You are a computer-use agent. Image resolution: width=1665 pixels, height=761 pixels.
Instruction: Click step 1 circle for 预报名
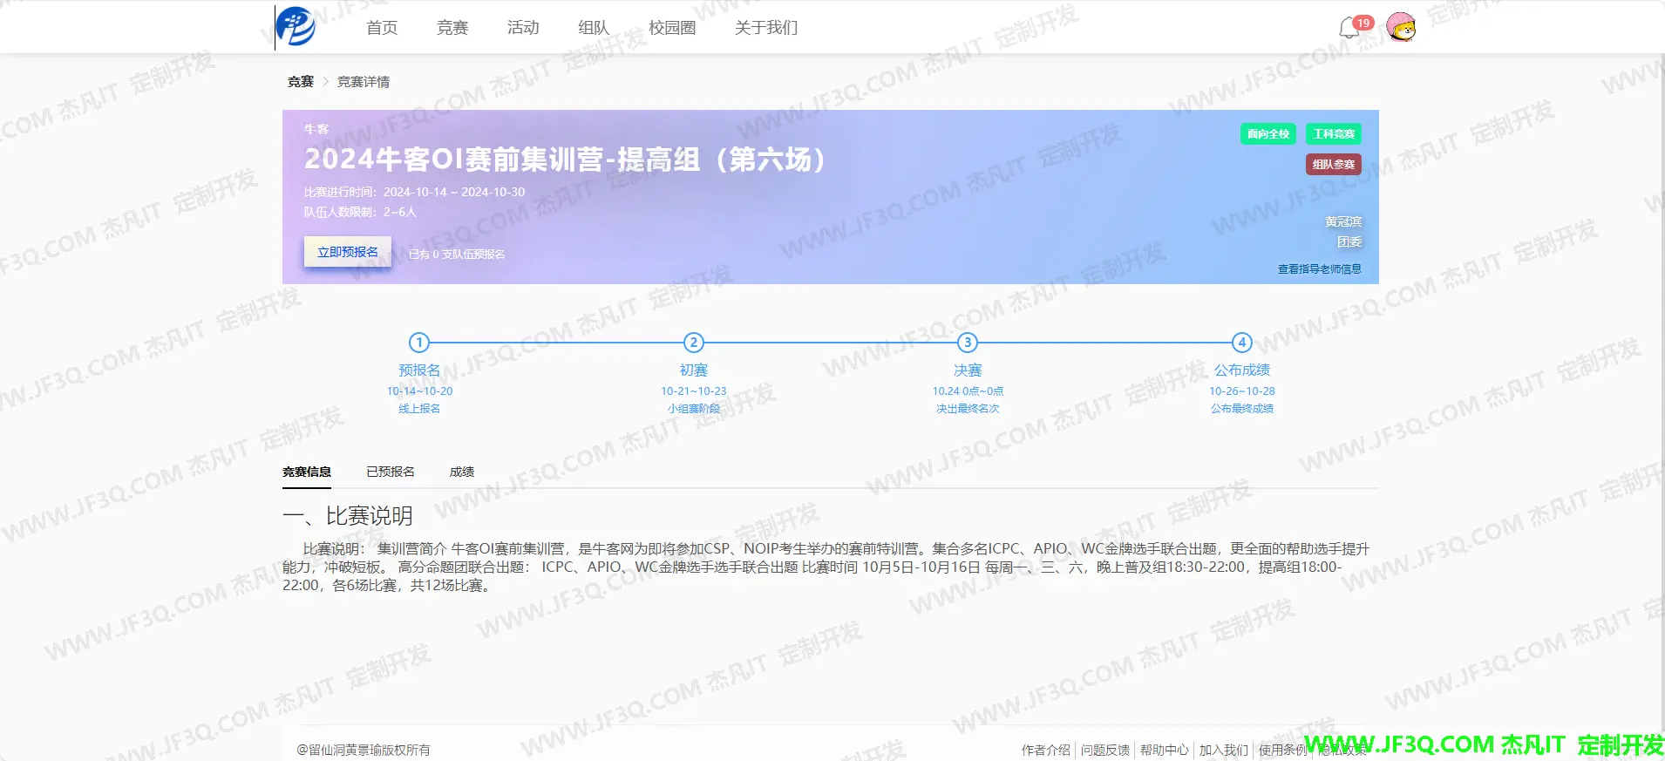[419, 343]
